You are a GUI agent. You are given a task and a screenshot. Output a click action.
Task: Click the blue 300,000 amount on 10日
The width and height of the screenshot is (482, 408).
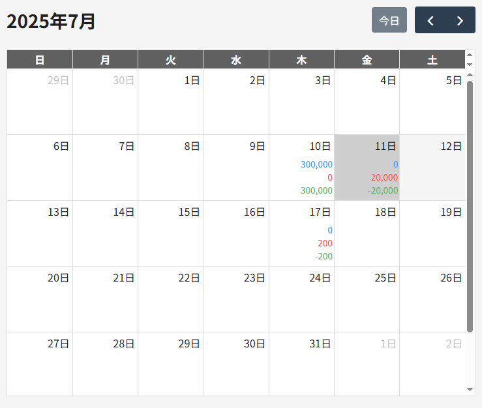(316, 165)
